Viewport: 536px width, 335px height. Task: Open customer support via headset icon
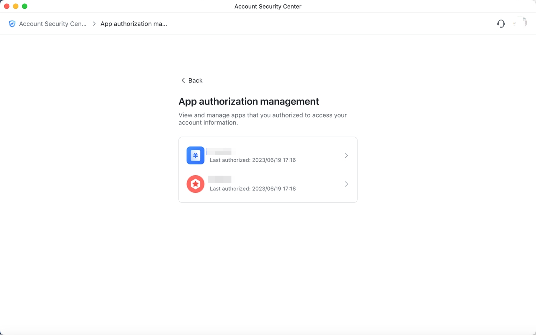click(501, 24)
